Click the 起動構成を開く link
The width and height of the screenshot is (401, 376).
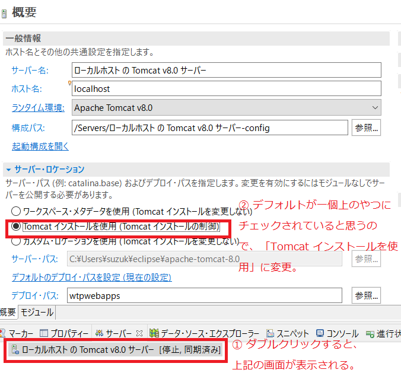[40, 146]
